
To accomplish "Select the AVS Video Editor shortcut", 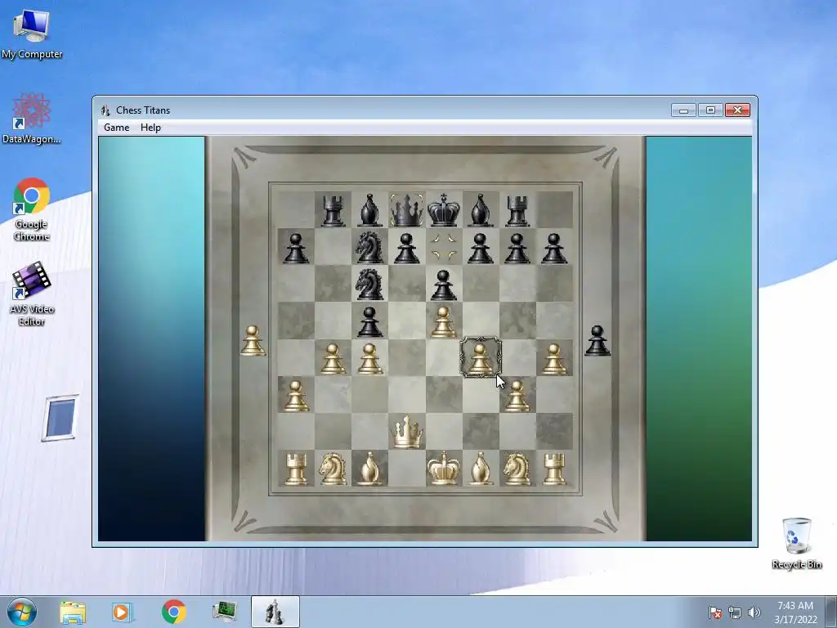I will tap(32, 294).
